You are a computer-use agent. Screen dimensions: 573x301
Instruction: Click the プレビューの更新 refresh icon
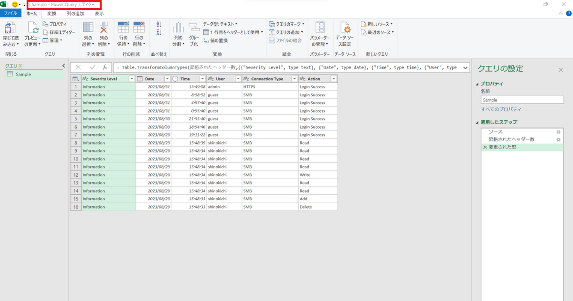pyautogui.click(x=32, y=28)
